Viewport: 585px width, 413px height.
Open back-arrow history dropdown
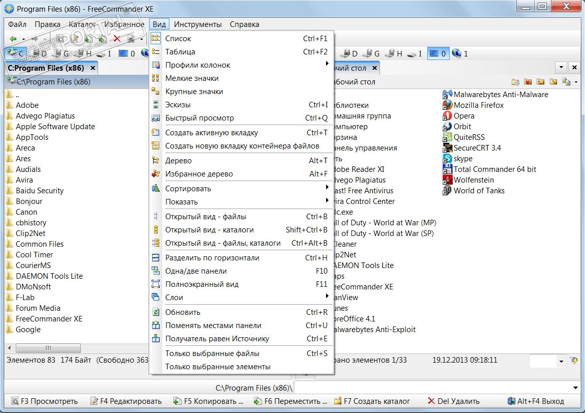(x=23, y=39)
